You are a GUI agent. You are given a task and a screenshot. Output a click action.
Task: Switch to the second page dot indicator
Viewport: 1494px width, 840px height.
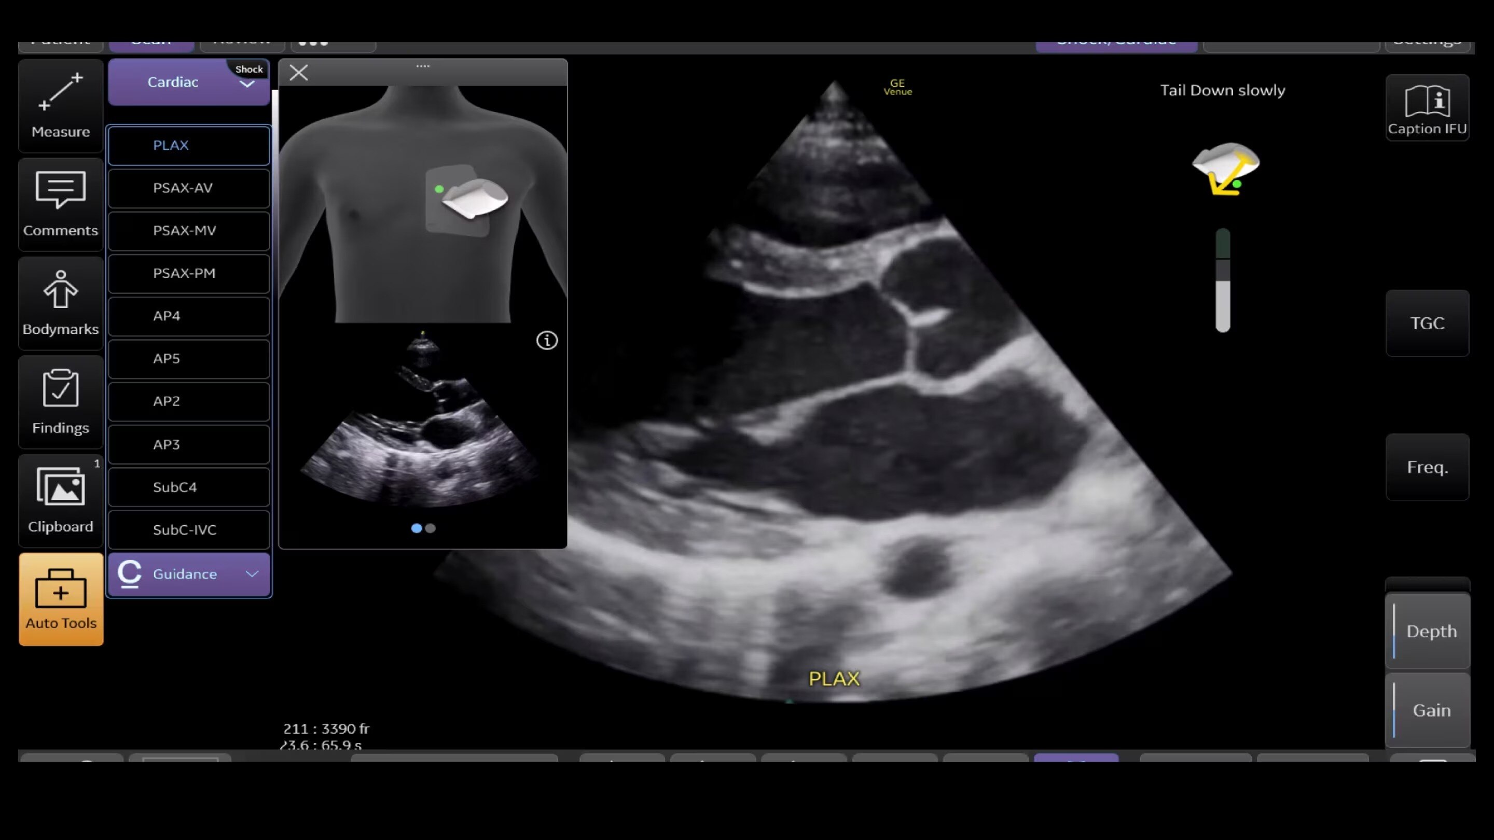431,528
